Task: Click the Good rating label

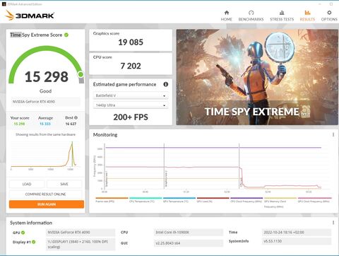Action: tap(45, 91)
